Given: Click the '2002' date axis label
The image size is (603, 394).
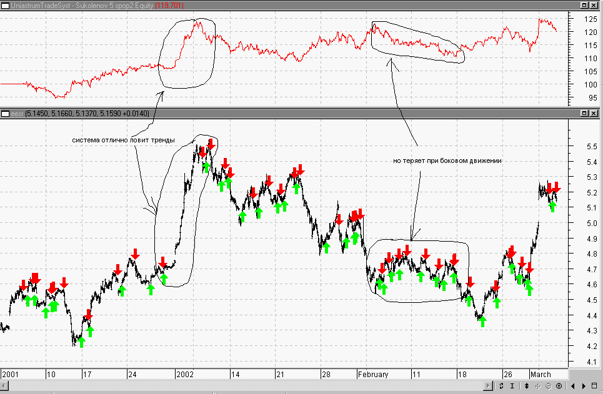Looking at the screenshot, I should tap(184, 375).
